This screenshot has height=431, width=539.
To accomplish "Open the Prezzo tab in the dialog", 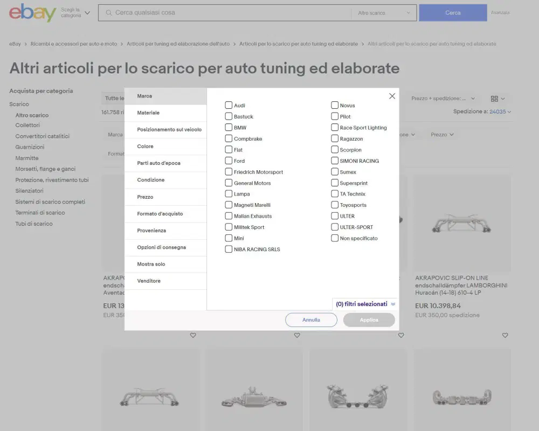I will point(165,197).
